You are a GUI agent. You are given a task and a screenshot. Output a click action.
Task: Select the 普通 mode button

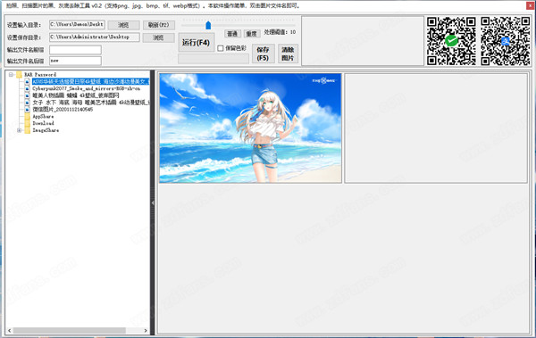click(x=232, y=34)
